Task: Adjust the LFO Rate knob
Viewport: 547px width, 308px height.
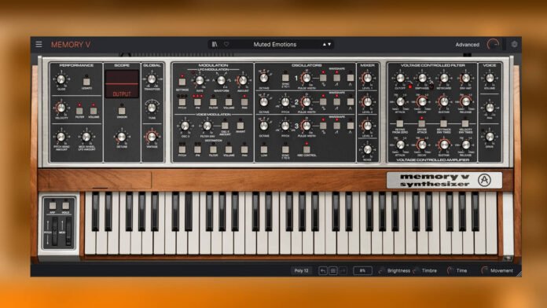Action: 200,81
